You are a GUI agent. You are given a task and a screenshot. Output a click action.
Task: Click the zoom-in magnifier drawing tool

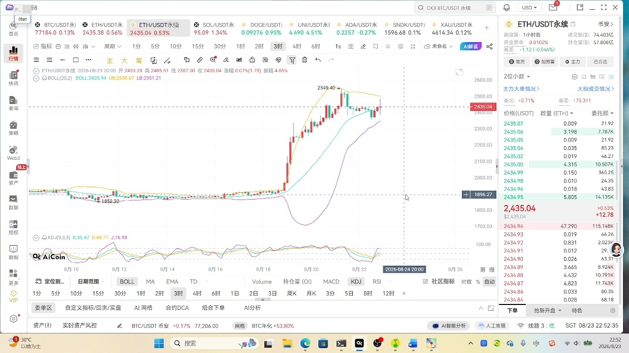pos(213,60)
